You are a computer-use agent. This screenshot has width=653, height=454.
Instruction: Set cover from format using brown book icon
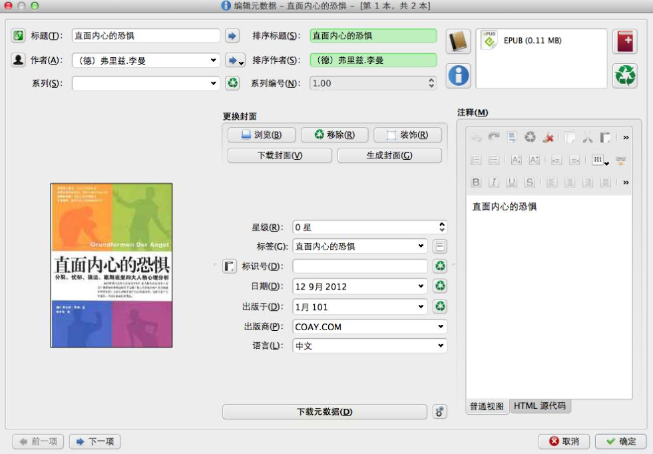[x=458, y=41]
